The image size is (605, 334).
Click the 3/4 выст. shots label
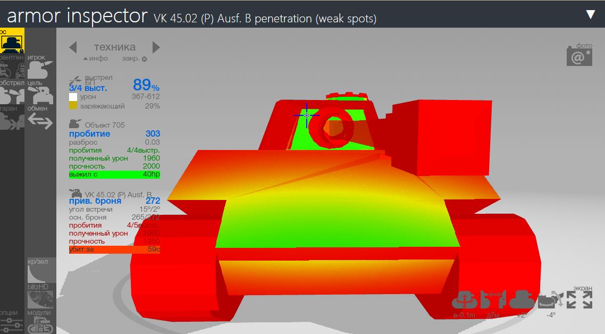point(88,88)
